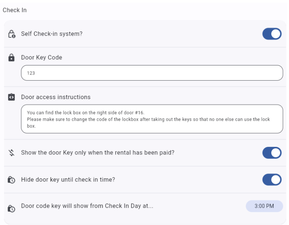Open the 3:00 PM time picker

pyautogui.click(x=264, y=206)
